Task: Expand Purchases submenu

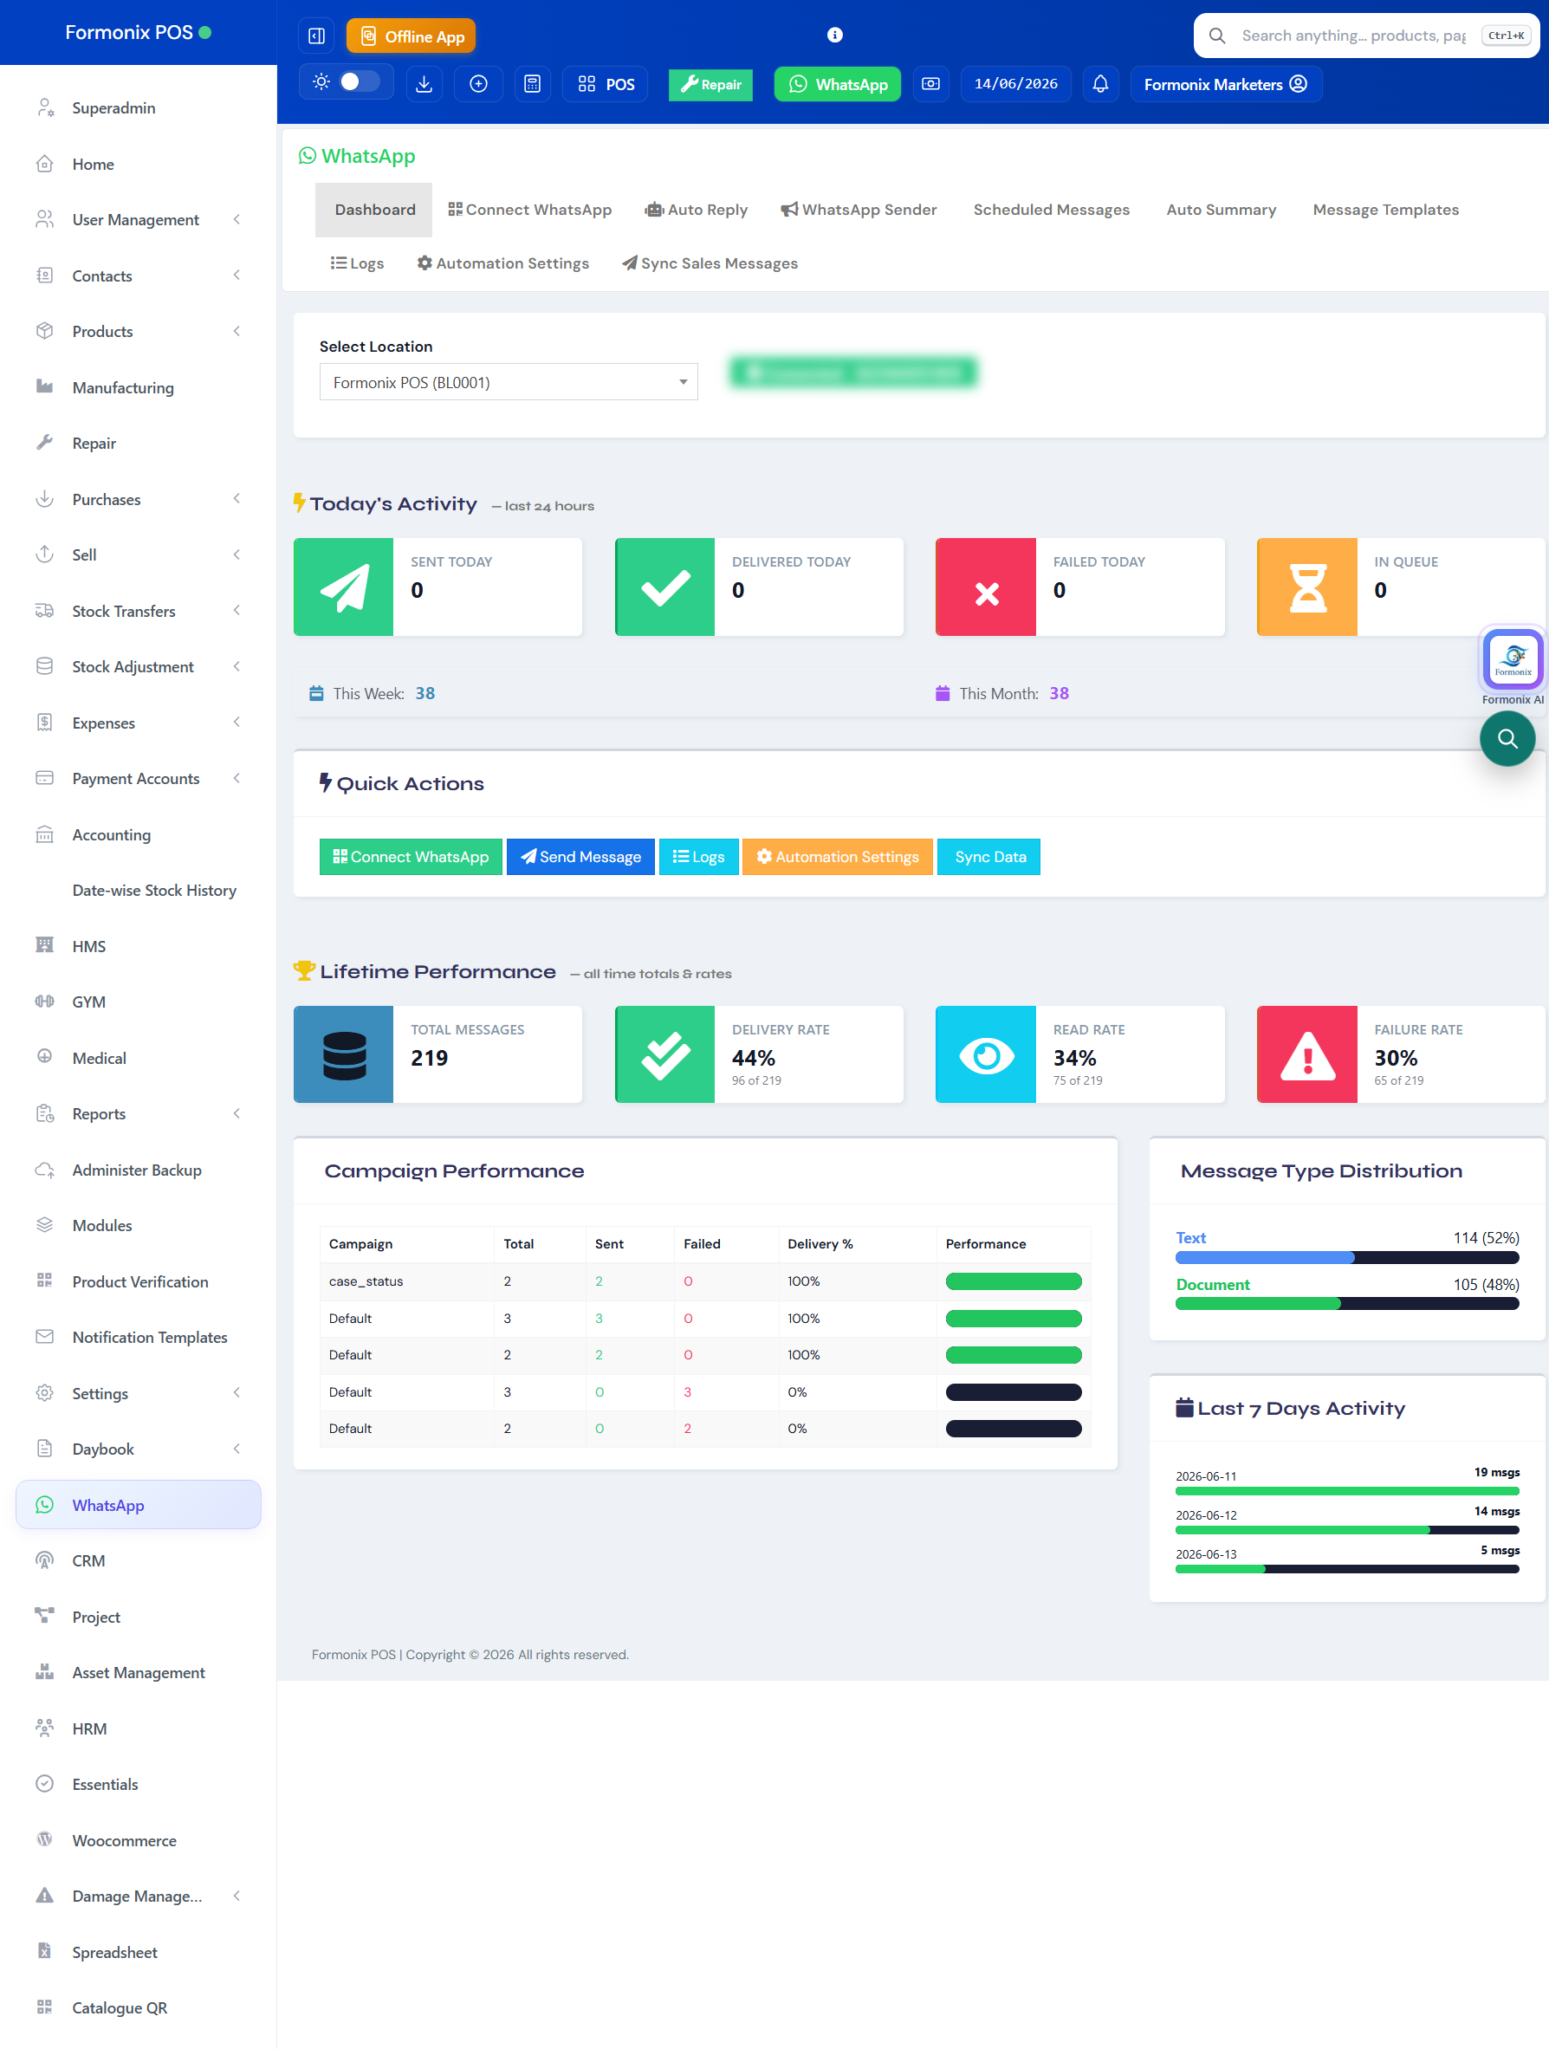Action: tap(138, 499)
